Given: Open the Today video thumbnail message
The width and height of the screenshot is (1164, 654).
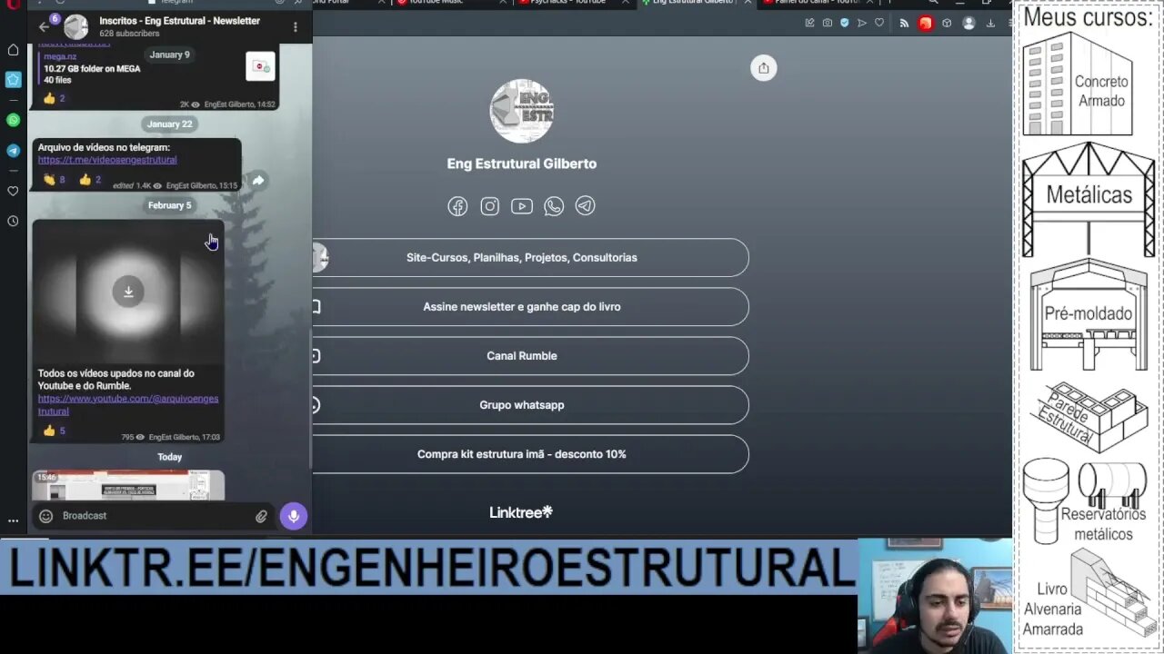Looking at the screenshot, I should (128, 485).
